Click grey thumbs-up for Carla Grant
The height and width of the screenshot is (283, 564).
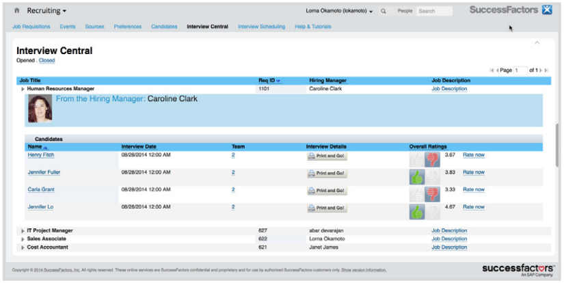coord(416,193)
